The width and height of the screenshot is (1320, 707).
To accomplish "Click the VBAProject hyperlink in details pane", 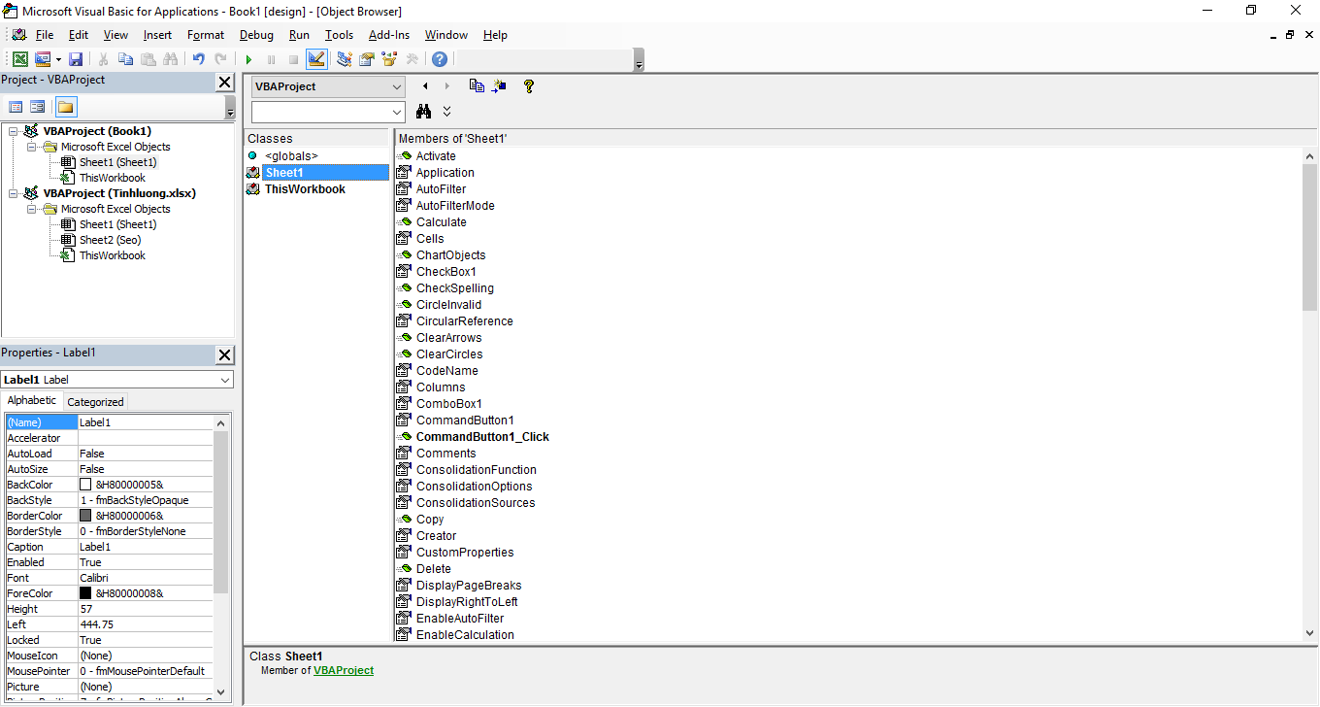I will [344, 670].
